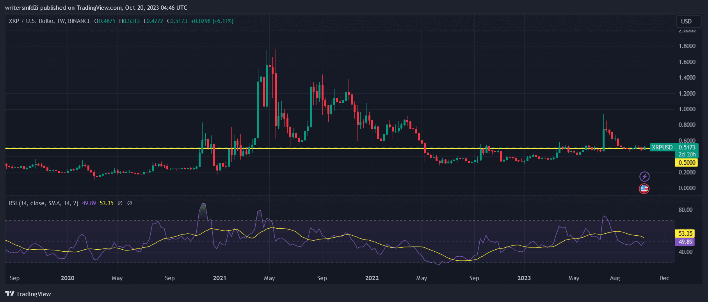The width and height of the screenshot is (708, 302).
Task: Click the 2022 label on time axis
Action: point(372,278)
